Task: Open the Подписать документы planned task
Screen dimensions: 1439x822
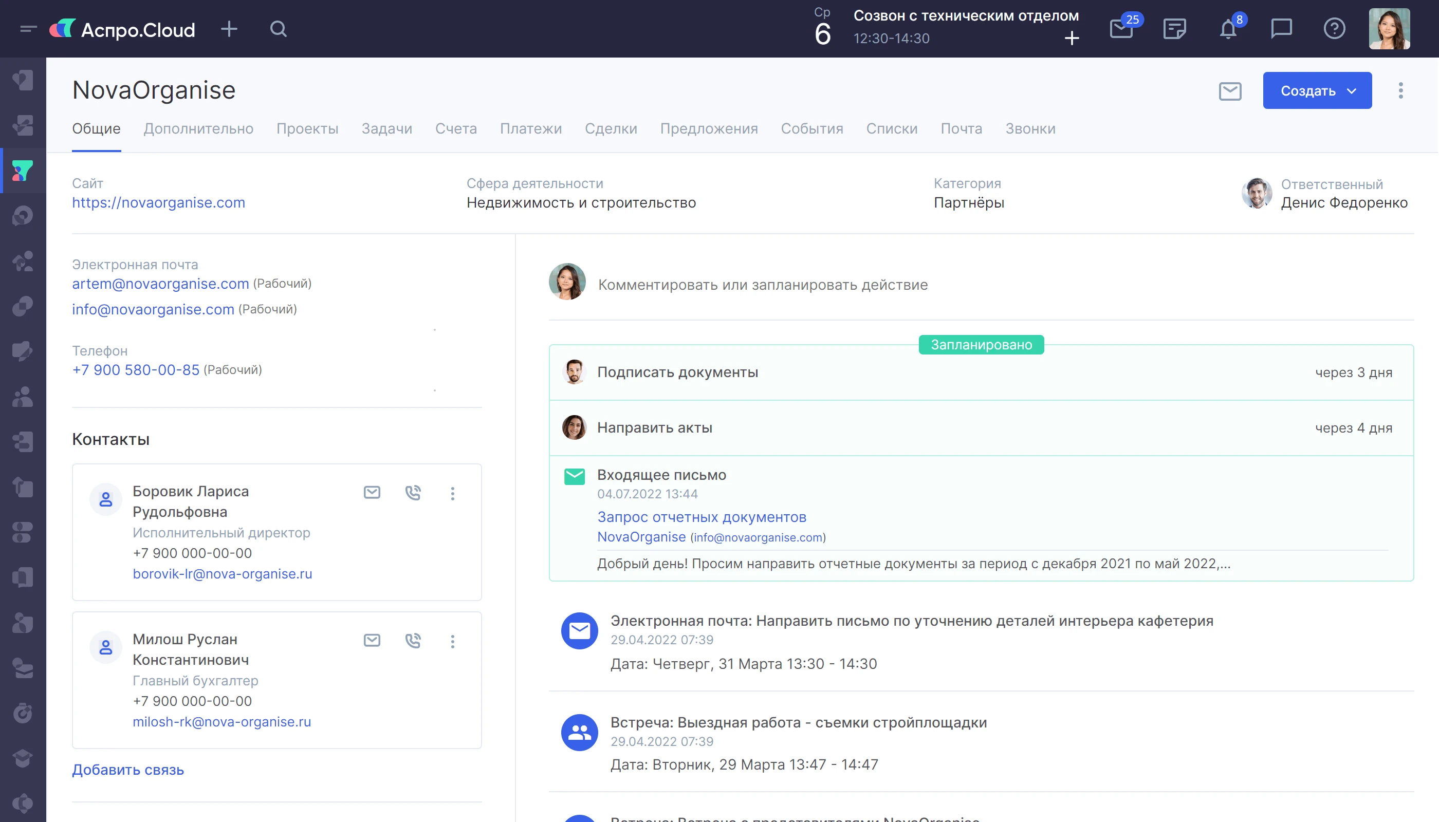Action: pos(677,372)
